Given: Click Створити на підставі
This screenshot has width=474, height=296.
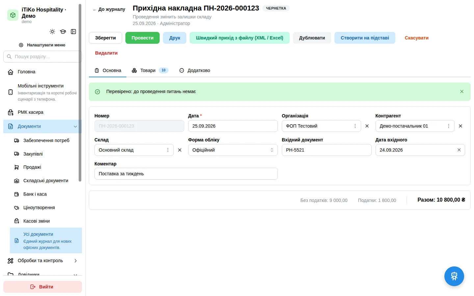Looking at the screenshot, I should tap(365, 38).
